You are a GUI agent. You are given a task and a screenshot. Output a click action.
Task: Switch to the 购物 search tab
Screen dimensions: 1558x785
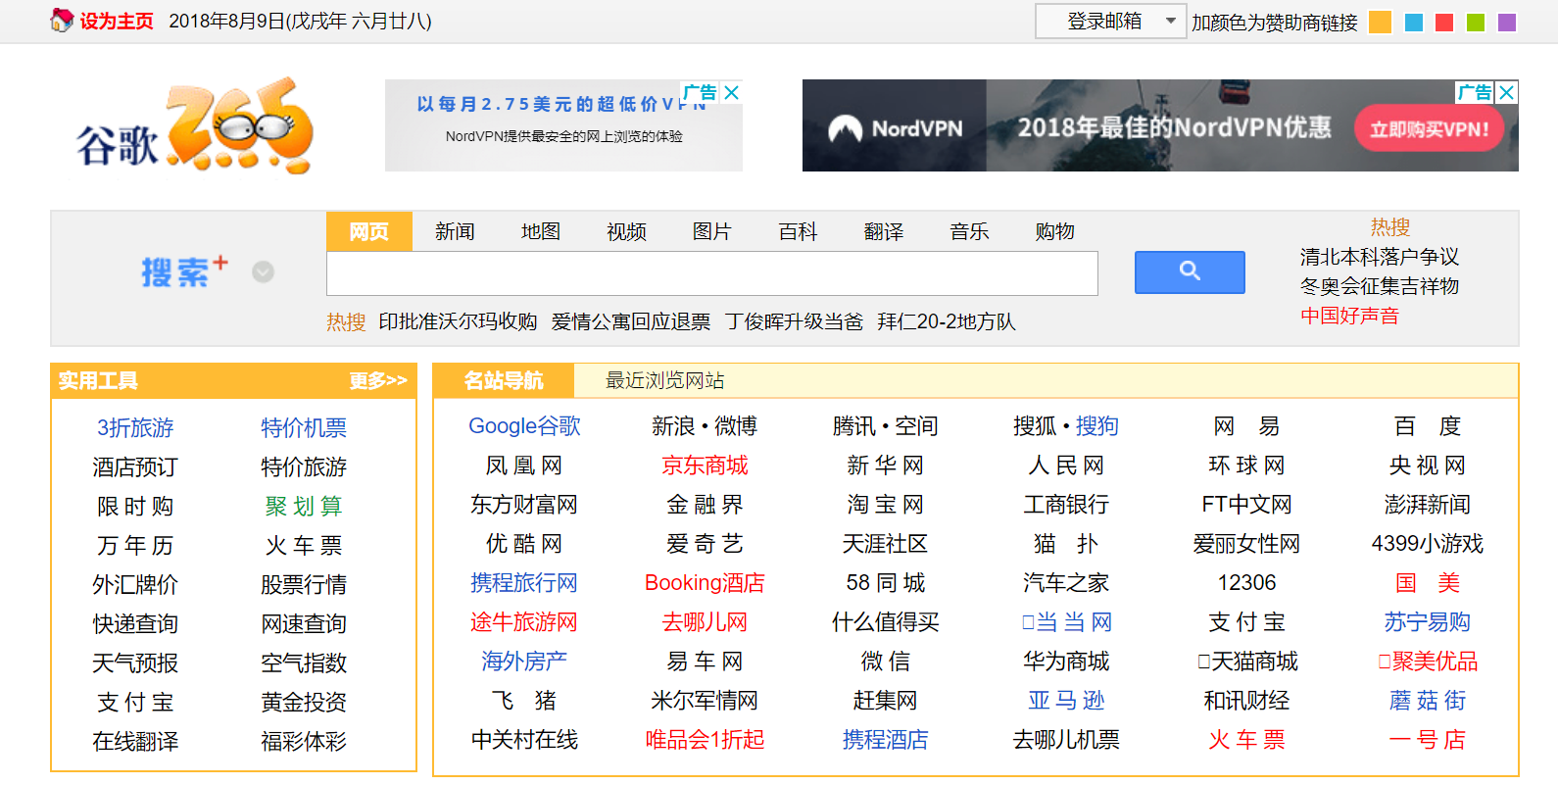point(1055,231)
